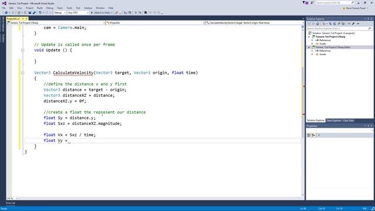Click the Refresh icon in Solution Explorer
The image size is (375, 211).
click(x=335, y=23)
